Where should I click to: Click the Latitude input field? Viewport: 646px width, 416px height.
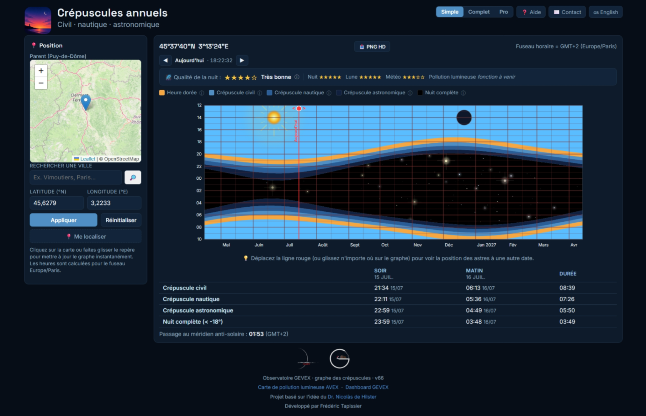57,203
